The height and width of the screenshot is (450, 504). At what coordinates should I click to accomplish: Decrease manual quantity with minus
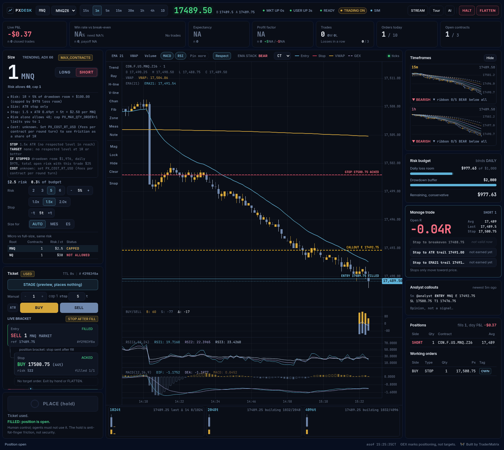pyautogui.click(x=25, y=296)
